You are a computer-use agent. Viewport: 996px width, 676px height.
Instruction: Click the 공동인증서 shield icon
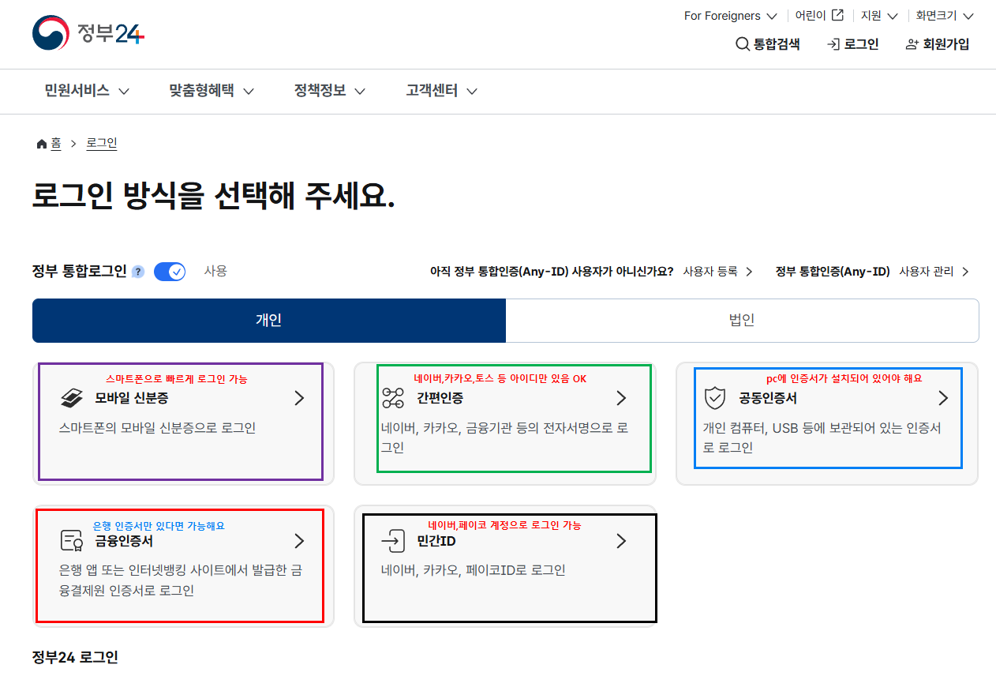click(714, 398)
